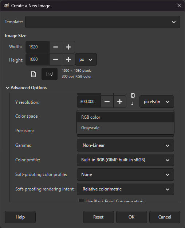Open the Template dropdown
The width and height of the screenshot is (185, 228).
tap(103, 22)
